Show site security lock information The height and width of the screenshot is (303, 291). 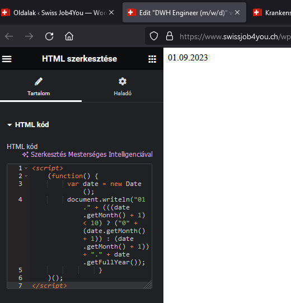[170, 36]
